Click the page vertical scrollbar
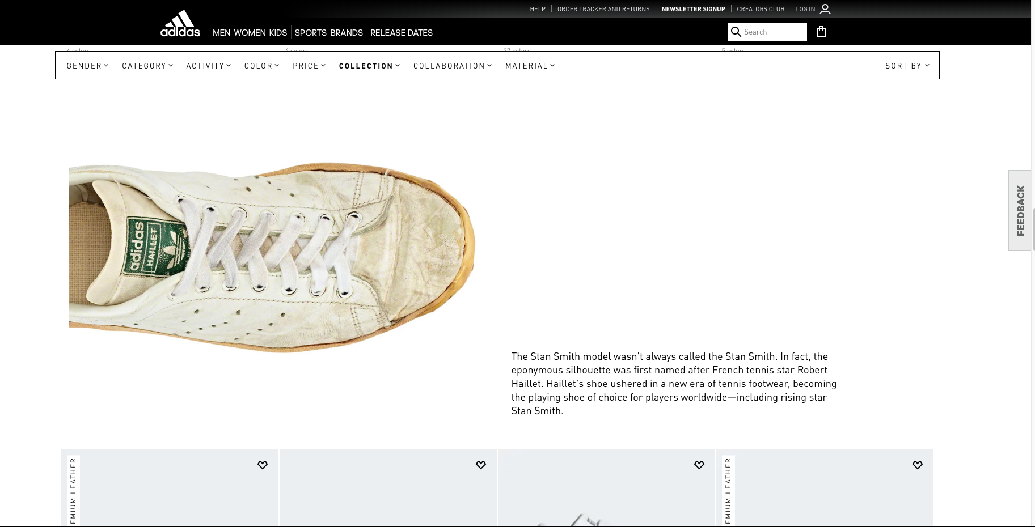Viewport: 1035px width, 527px height. (x=1033, y=229)
